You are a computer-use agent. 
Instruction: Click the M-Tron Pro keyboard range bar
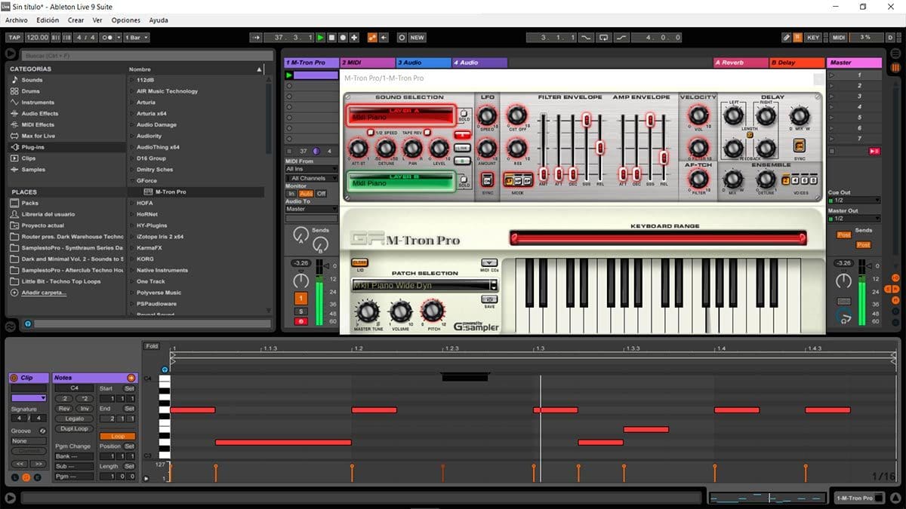coord(658,238)
